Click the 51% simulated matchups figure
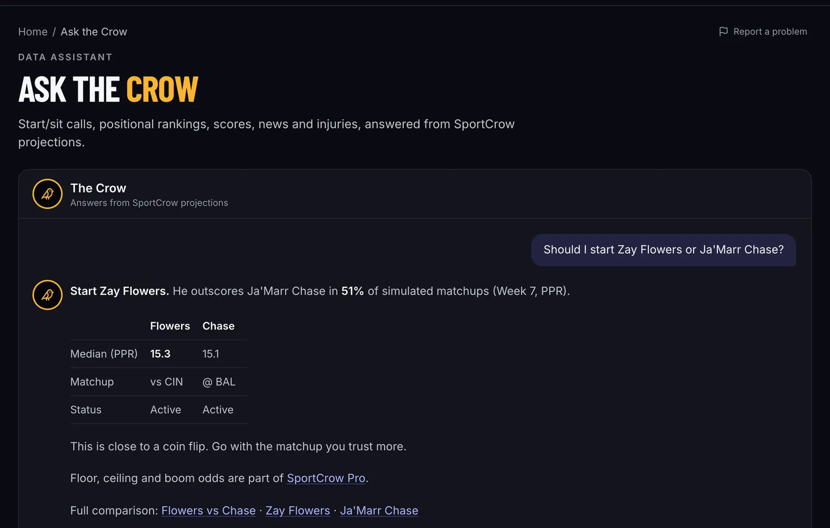This screenshot has height=528, width=830. 352,291
